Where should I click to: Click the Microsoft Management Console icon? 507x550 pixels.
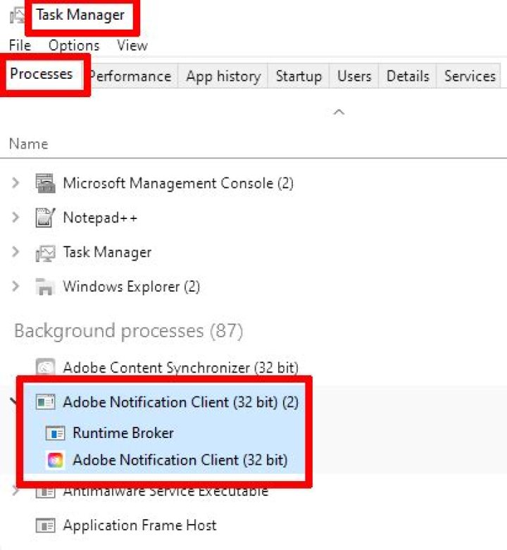tap(45, 183)
